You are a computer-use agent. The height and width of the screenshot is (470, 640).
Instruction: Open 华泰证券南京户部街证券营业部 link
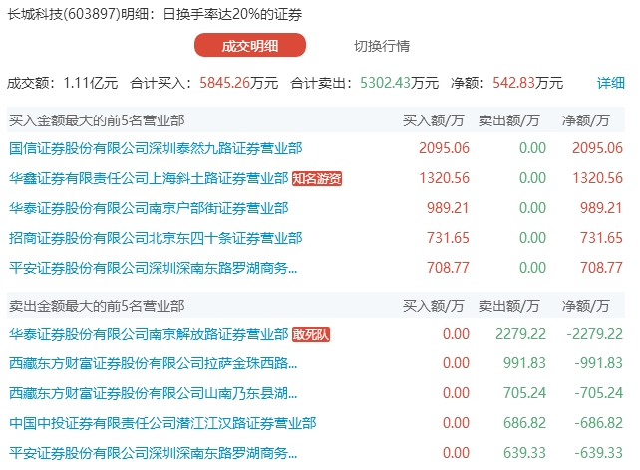coord(149,208)
